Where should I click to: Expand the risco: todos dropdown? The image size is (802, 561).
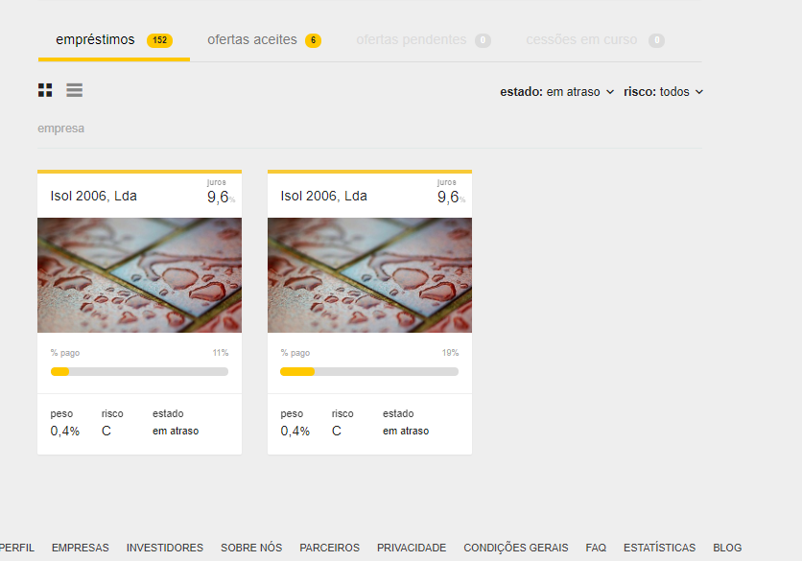click(x=664, y=91)
